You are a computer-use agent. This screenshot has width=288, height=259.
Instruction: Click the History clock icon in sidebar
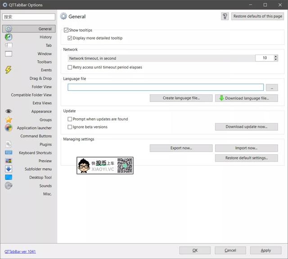[9, 37]
